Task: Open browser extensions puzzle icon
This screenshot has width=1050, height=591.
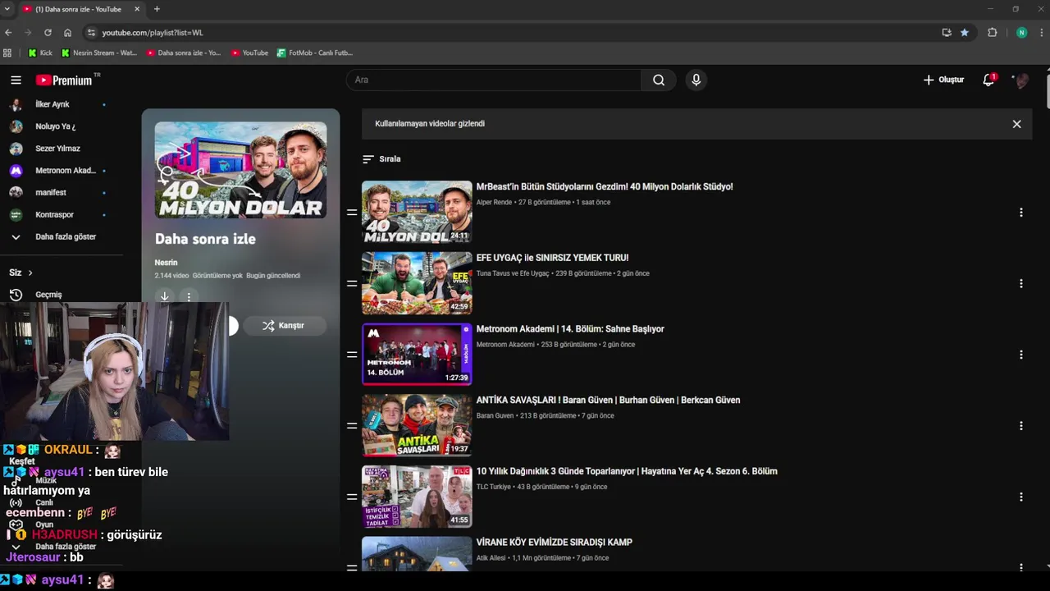Action: point(993,33)
